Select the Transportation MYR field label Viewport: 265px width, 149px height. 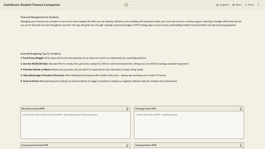[x=146, y=145]
